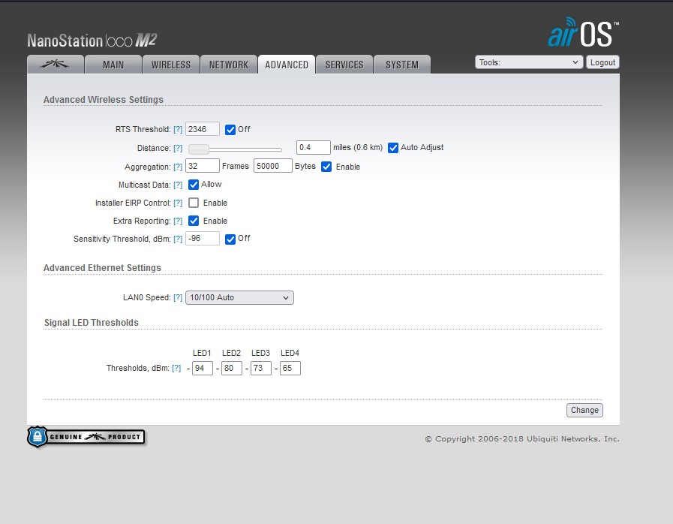Click the airOS logo

(x=583, y=32)
